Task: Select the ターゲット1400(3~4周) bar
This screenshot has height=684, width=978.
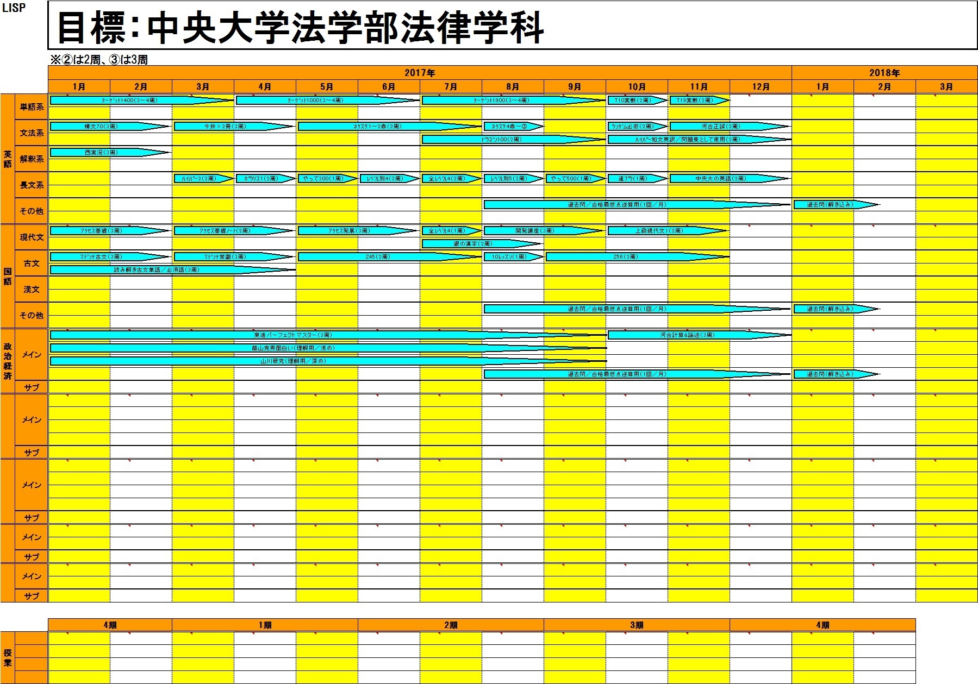Action: 141,101
